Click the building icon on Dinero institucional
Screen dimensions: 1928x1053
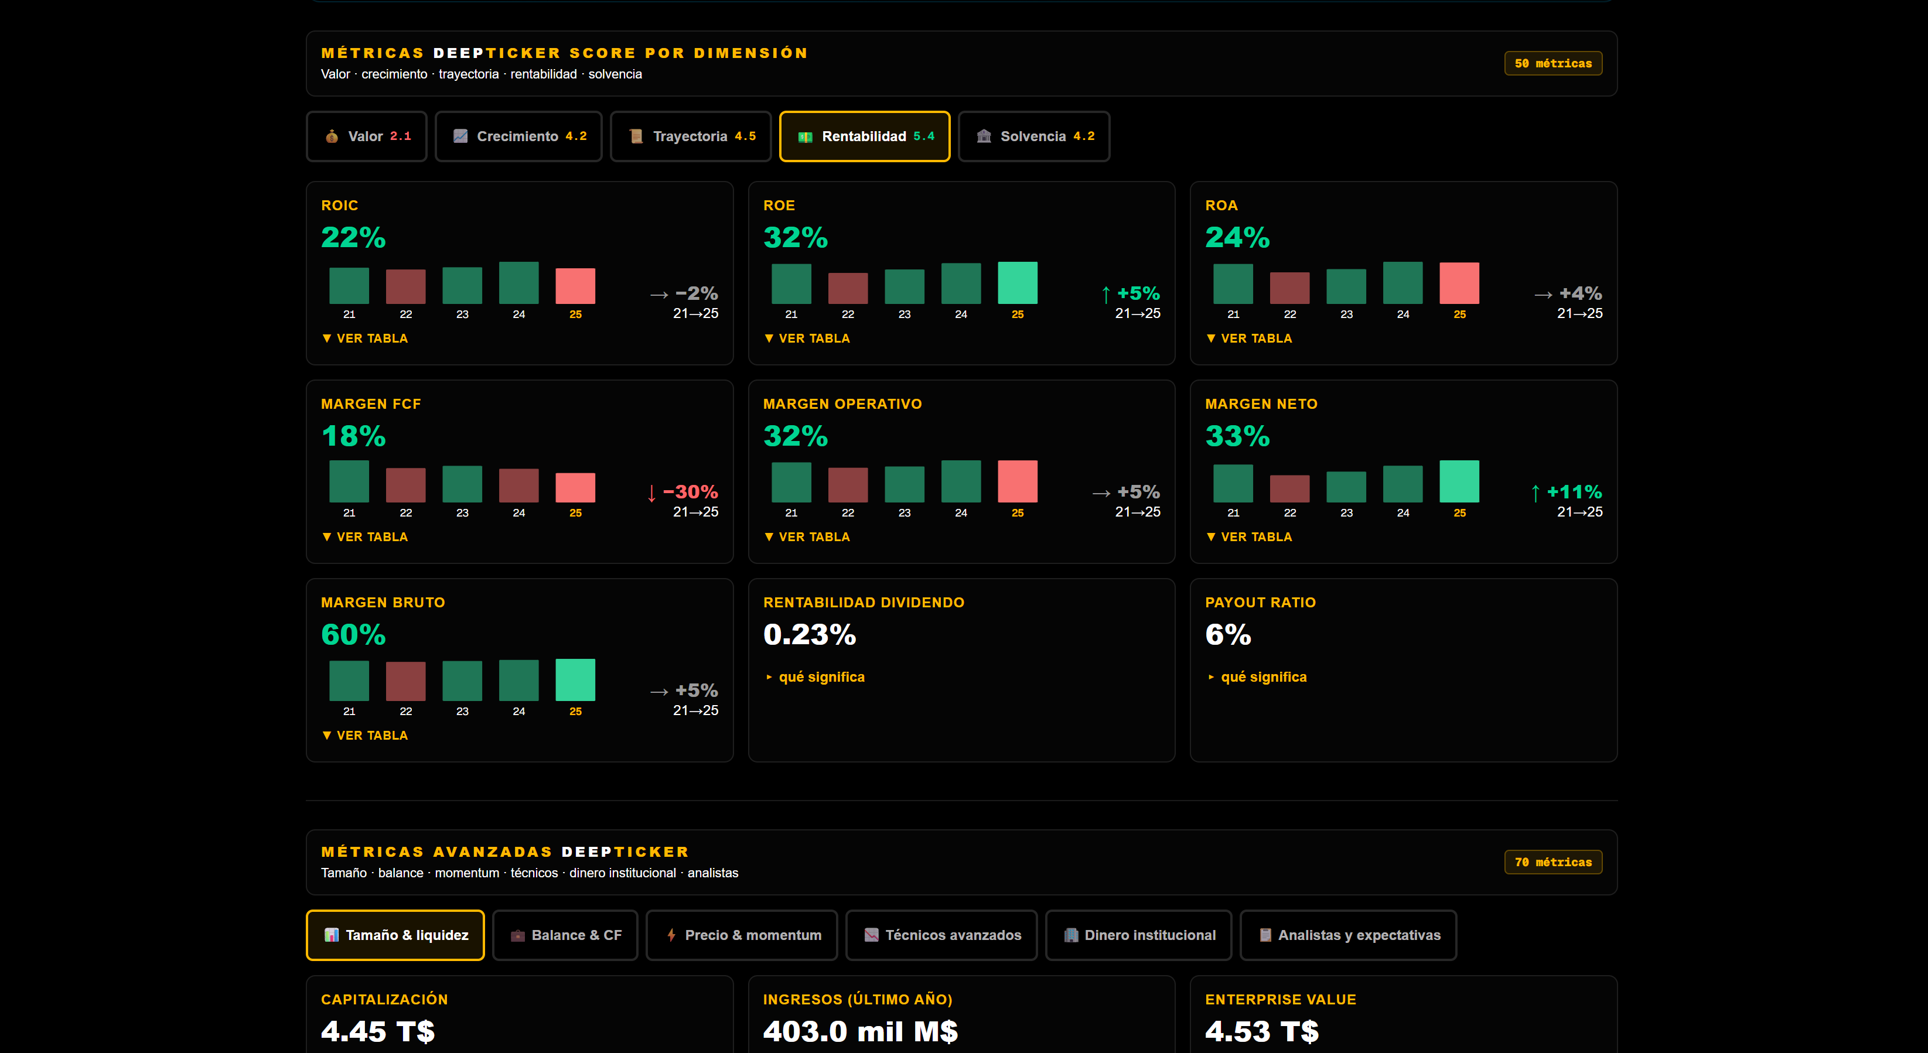pyautogui.click(x=1071, y=935)
